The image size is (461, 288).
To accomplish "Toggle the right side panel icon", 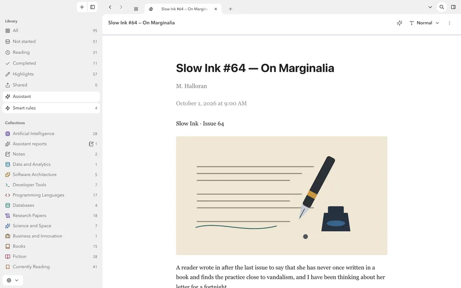I will 453,7.
